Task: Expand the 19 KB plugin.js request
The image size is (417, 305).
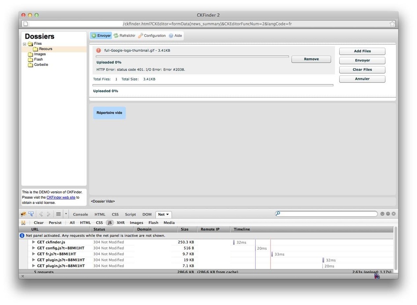Action: coord(33,260)
